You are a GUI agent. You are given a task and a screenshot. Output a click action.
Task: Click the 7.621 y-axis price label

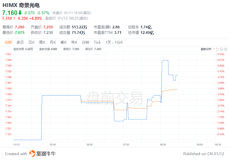tap(8, 54)
